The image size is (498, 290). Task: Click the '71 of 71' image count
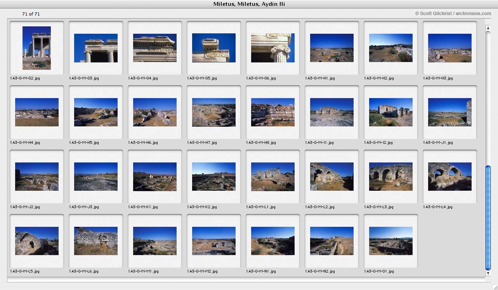point(31,14)
